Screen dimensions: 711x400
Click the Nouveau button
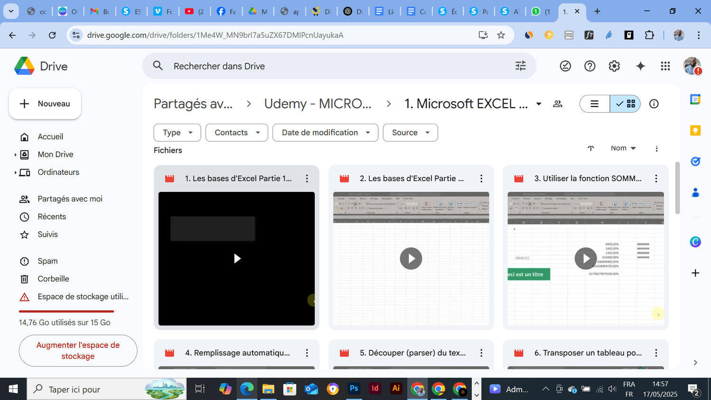[x=45, y=104]
